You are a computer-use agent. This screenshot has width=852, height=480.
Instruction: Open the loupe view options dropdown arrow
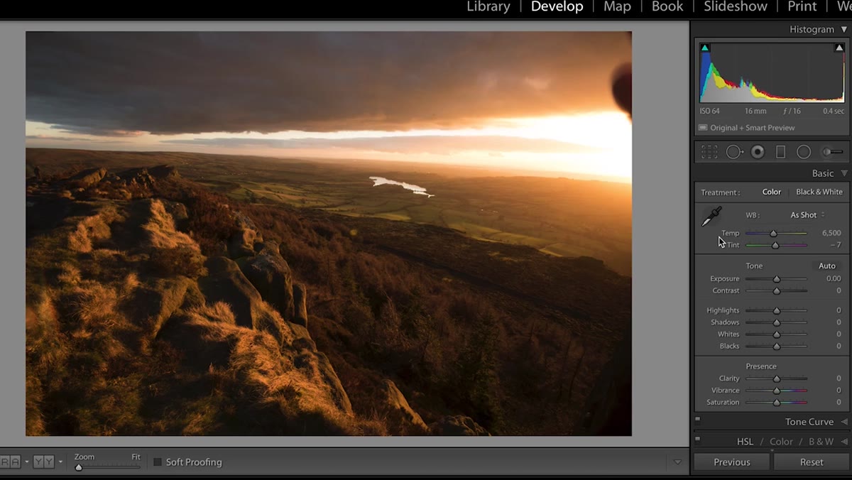tap(26, 462)
